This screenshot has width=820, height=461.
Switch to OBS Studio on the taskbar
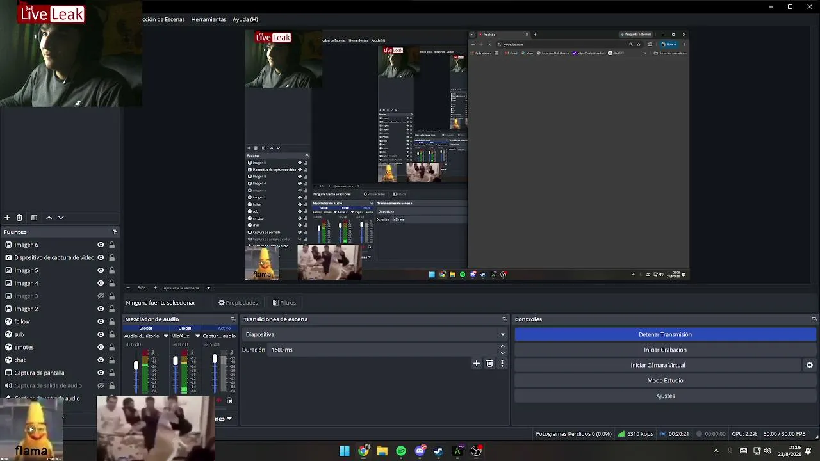pyautogui.click(x=476, y=451)
